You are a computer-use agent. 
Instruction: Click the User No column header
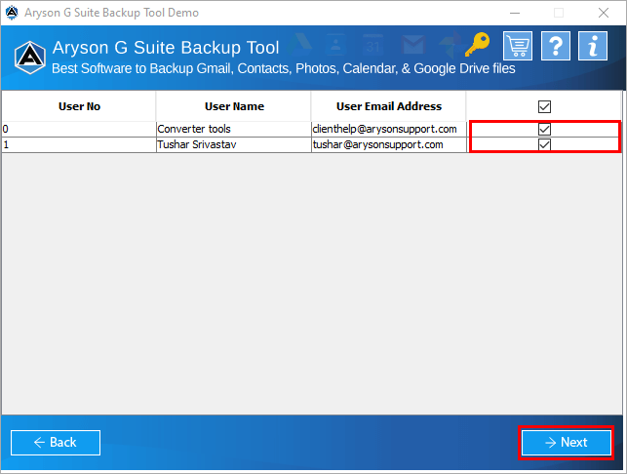[79, 106]
